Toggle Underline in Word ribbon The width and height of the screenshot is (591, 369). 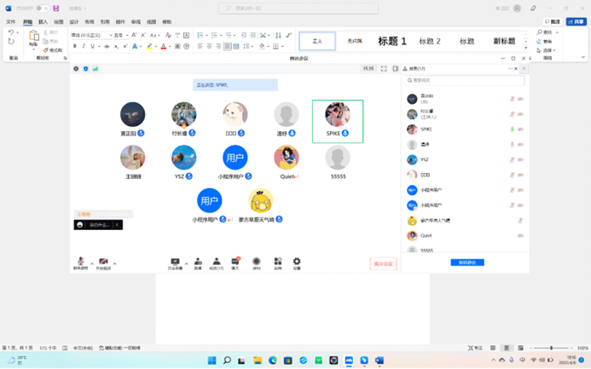coord(92,46)
